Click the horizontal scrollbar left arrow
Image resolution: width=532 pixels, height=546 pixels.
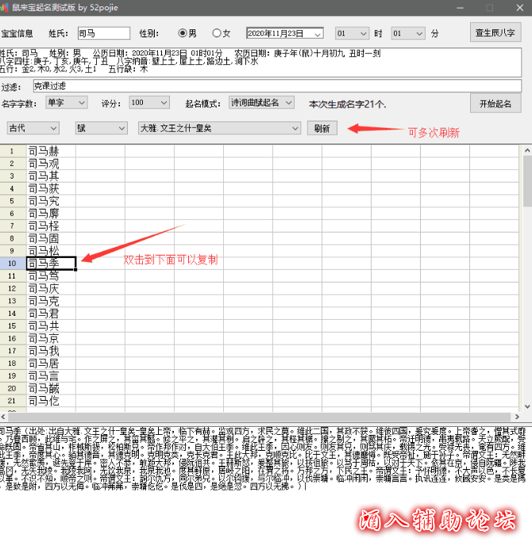click(x=3, y=417)
